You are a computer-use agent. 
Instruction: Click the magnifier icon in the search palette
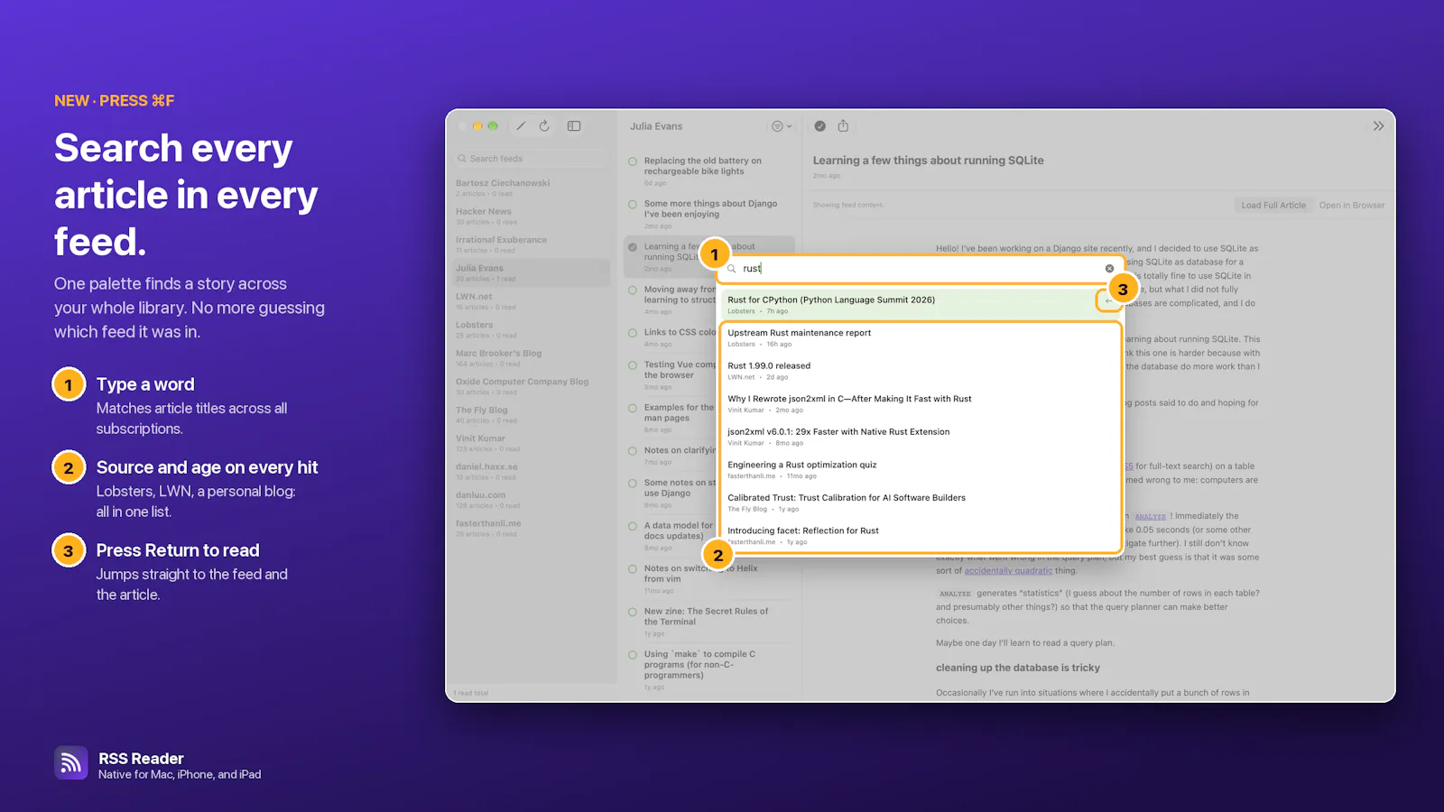(x=732, y=269)
